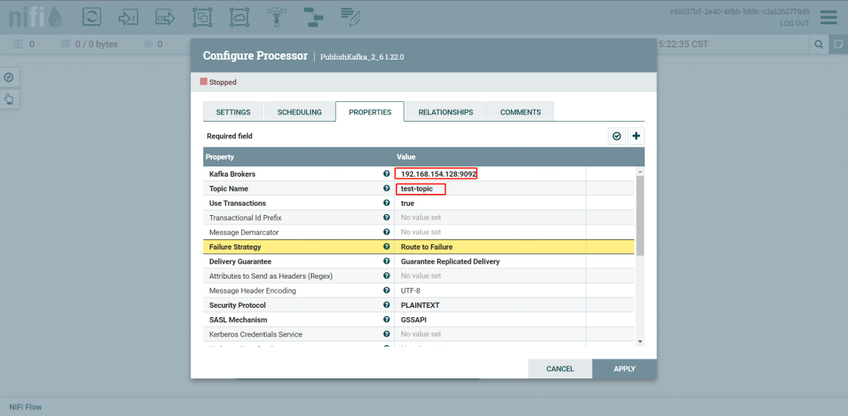Select the Kafka Brokers property name

tap(232, 174)
